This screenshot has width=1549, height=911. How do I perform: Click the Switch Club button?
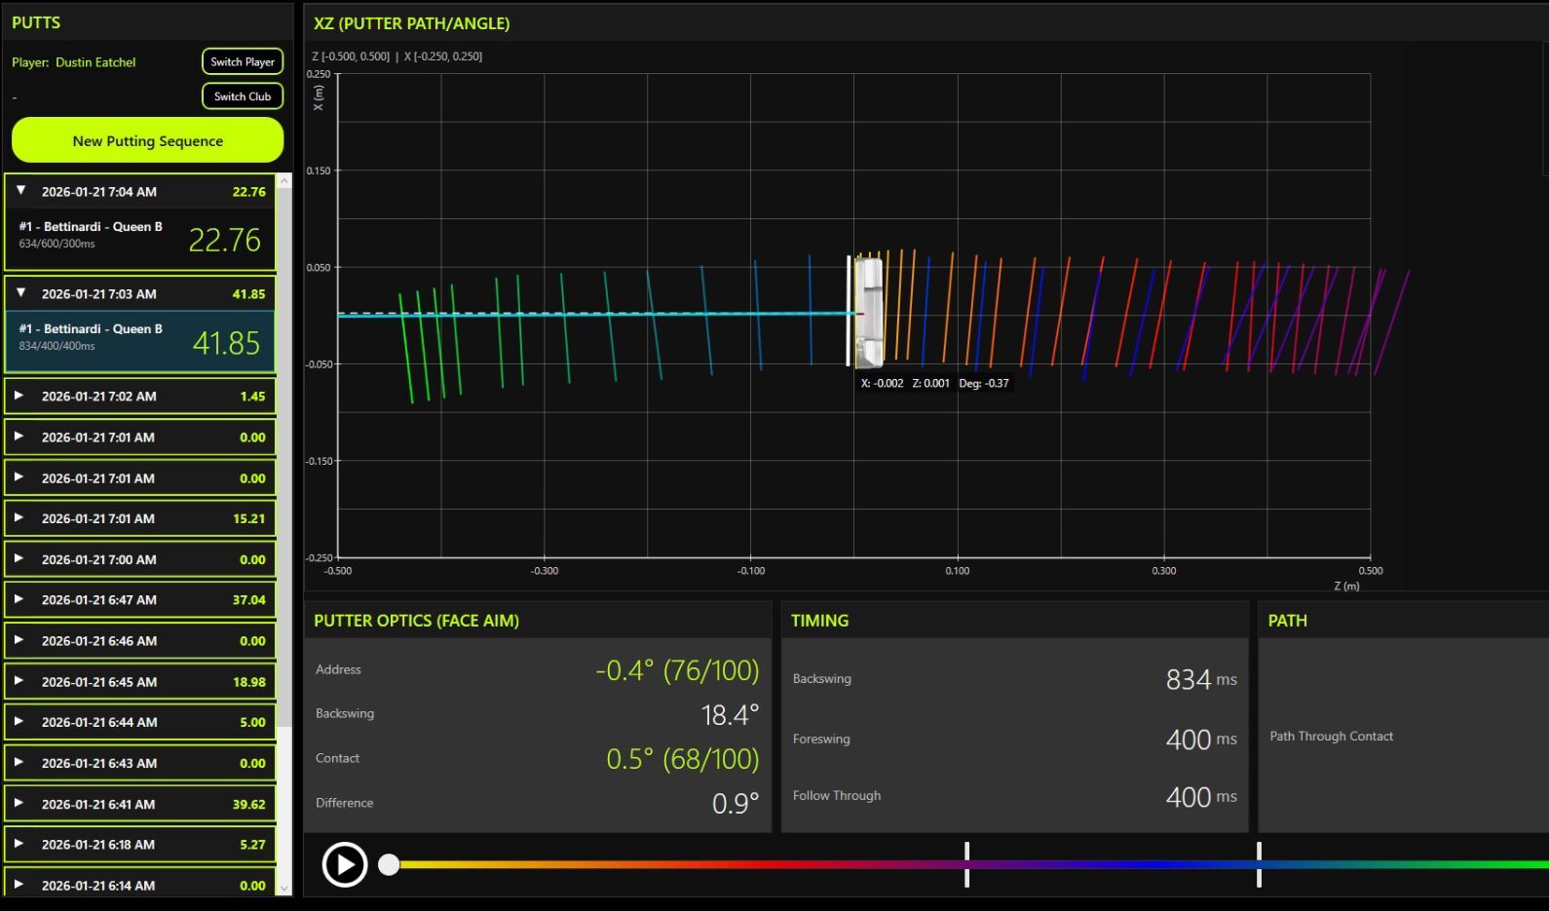click(x=243, y=96)
